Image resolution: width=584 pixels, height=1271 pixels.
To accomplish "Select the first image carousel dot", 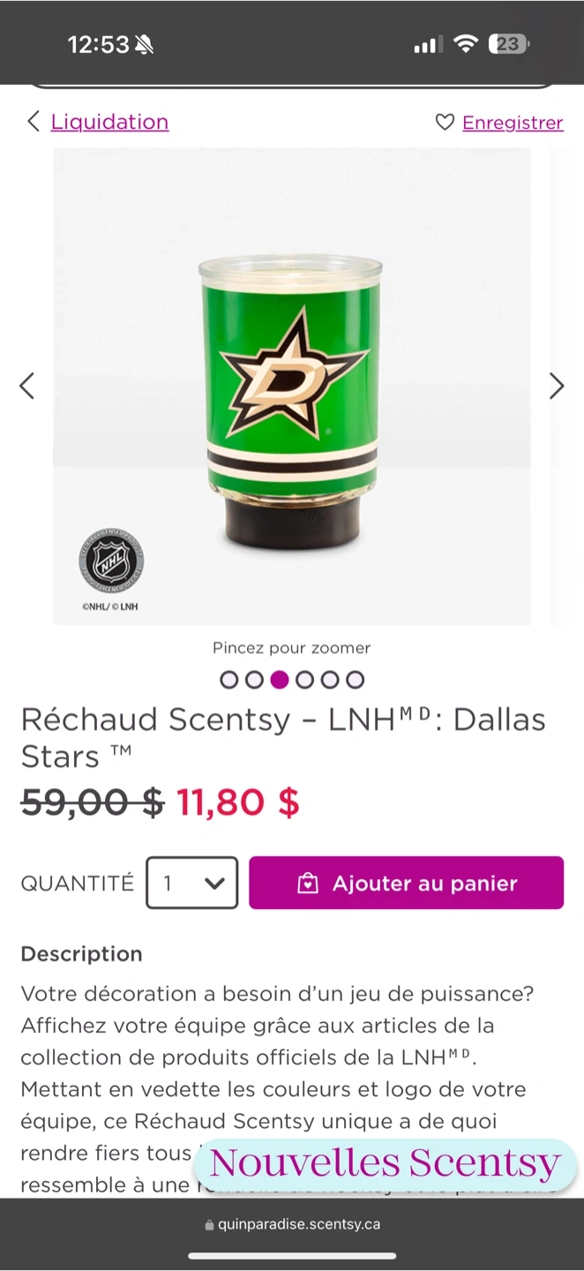I will 229,680.
